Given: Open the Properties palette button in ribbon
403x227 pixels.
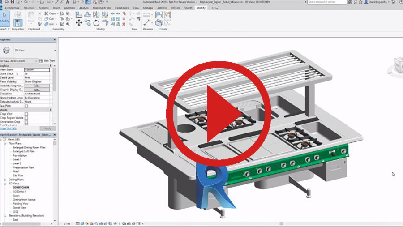Looking at the screenshot, I should click(x=18, y=23).
